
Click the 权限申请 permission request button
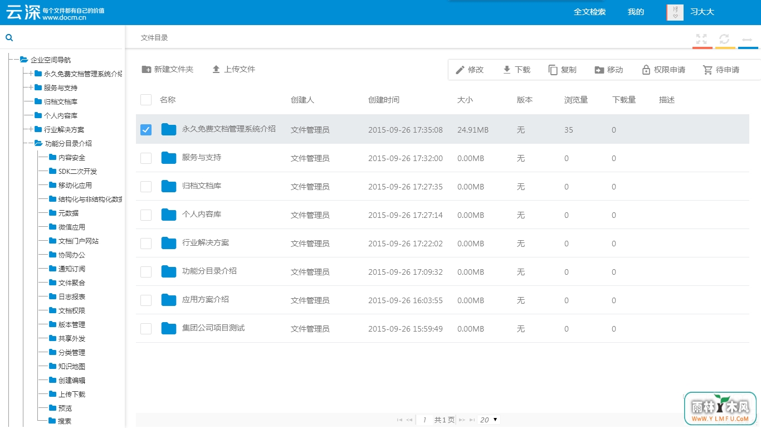coord(663,70)
